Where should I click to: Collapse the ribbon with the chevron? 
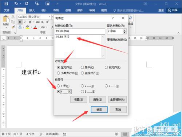tap(178, 33)
